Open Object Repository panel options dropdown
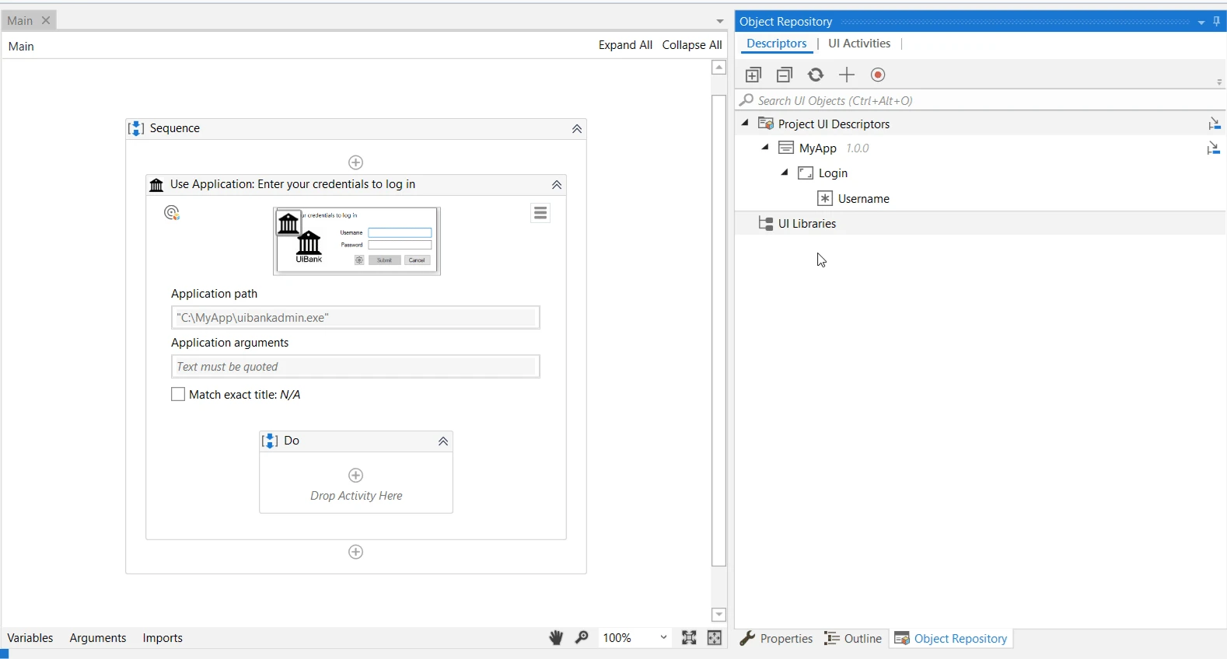 1201,23
